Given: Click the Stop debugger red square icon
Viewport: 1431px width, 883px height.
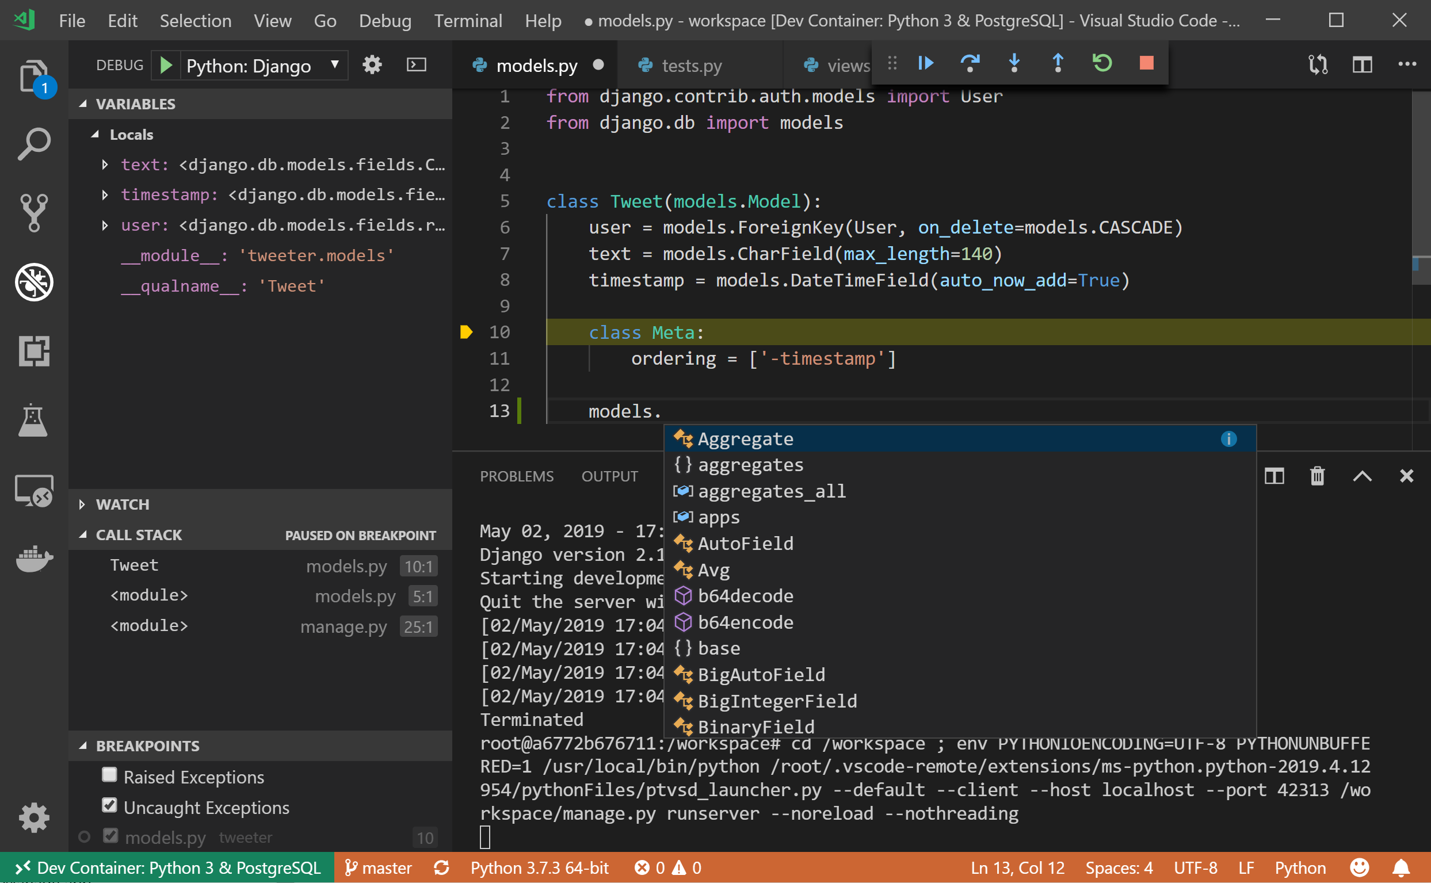Looking at the screenshot, I should [x=1147, y=64].
